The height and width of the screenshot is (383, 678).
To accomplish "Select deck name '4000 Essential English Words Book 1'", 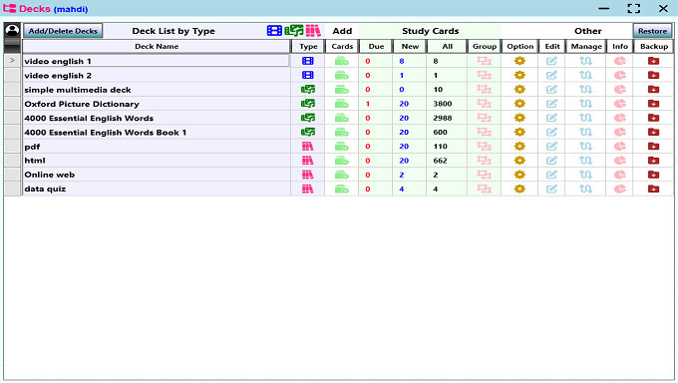I will pos(105,133).
